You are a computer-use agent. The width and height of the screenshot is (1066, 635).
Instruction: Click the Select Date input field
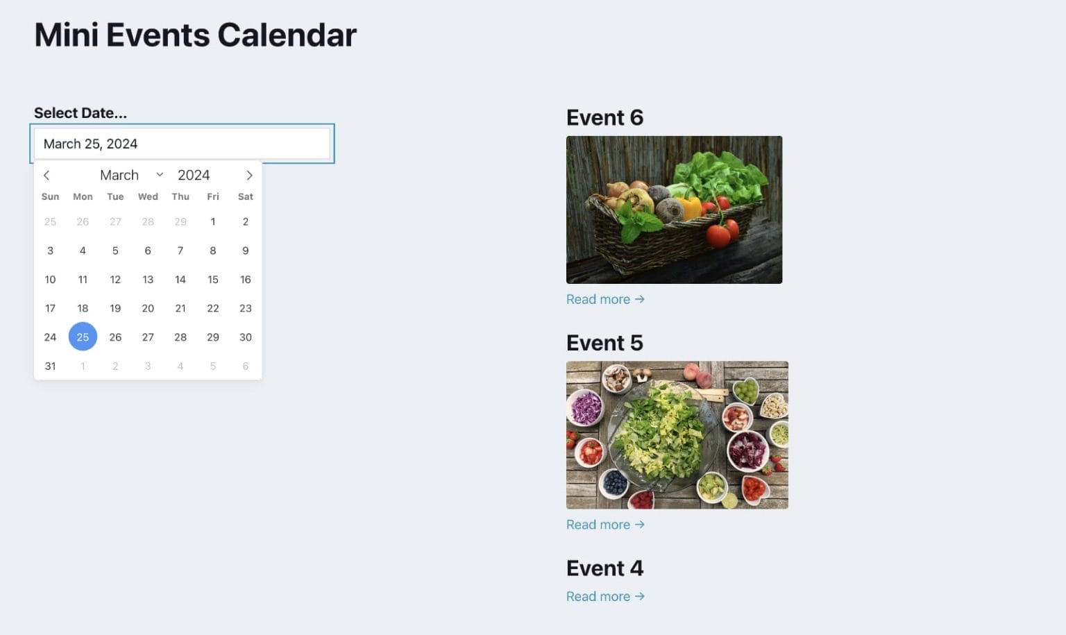pyautogui.click(x=182, y=144)
